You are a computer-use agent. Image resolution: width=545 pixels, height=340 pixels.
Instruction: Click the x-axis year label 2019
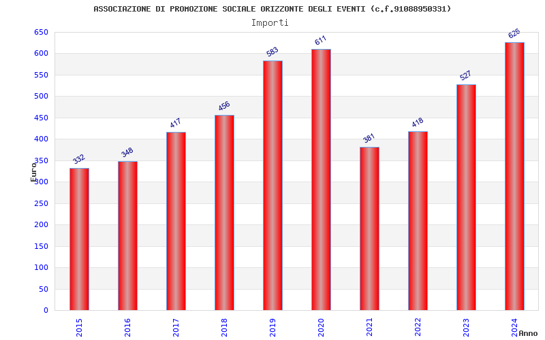click(x=272, y=328)
